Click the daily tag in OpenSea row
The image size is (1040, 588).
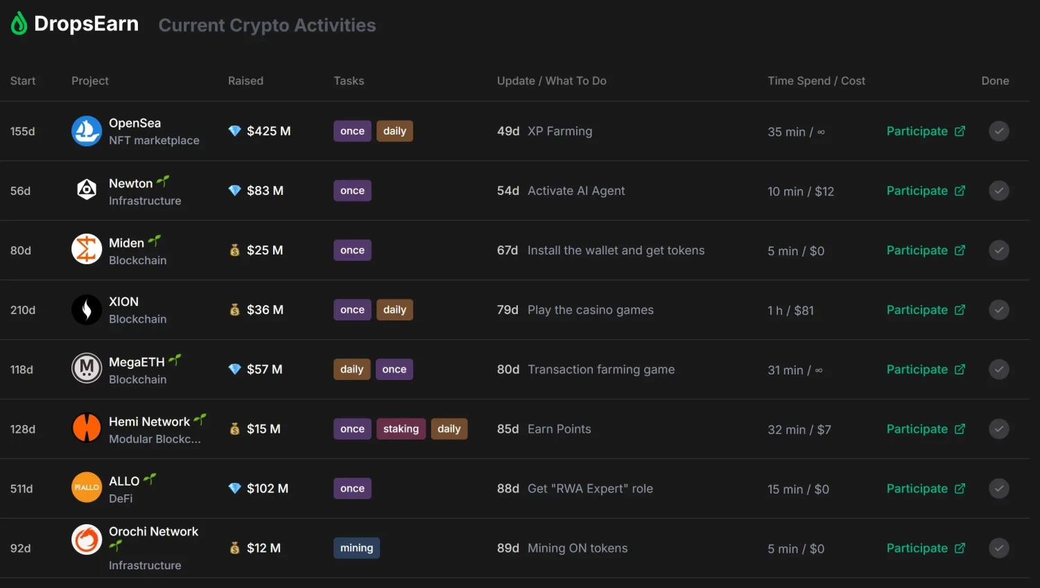pos(395,131)
